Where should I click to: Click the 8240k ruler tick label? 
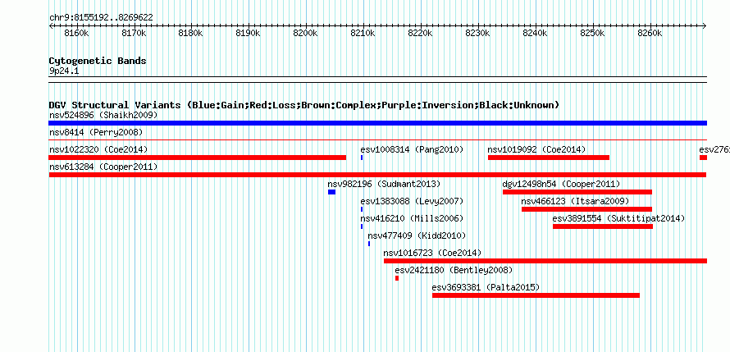(x=535, y=34)
